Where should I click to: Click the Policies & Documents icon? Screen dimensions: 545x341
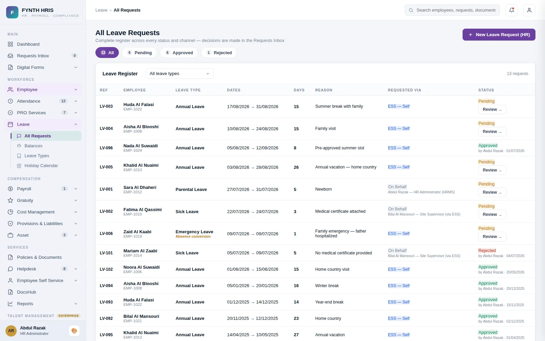[x=11, y=257]
